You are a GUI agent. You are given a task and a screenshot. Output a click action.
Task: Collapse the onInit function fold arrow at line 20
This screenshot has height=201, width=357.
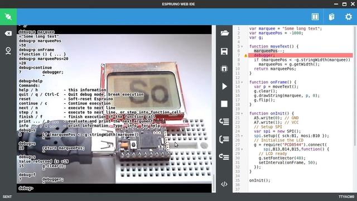[242, 113]
